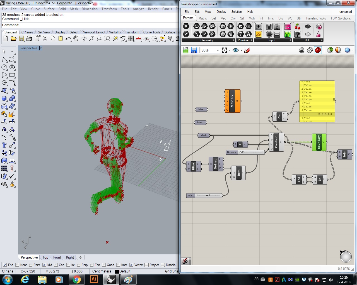Toggle the End osnap checkbox

tap(5, 265)
